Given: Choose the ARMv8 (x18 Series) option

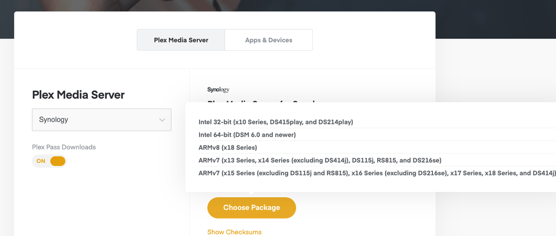Looking at the screenshot, I should 228,147.
